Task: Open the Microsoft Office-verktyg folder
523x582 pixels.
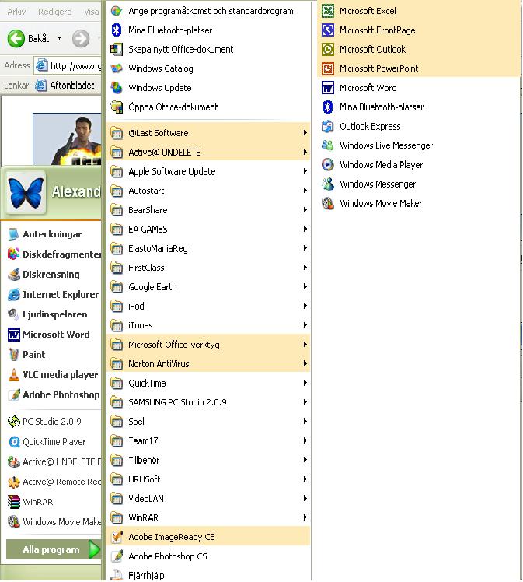Action: 208,345
